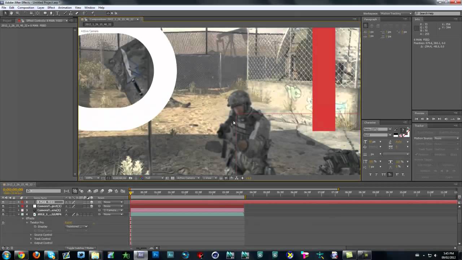This screenshot has width=462, height=260.
Task: Open the Composition menu
Action: pos(26,8)
